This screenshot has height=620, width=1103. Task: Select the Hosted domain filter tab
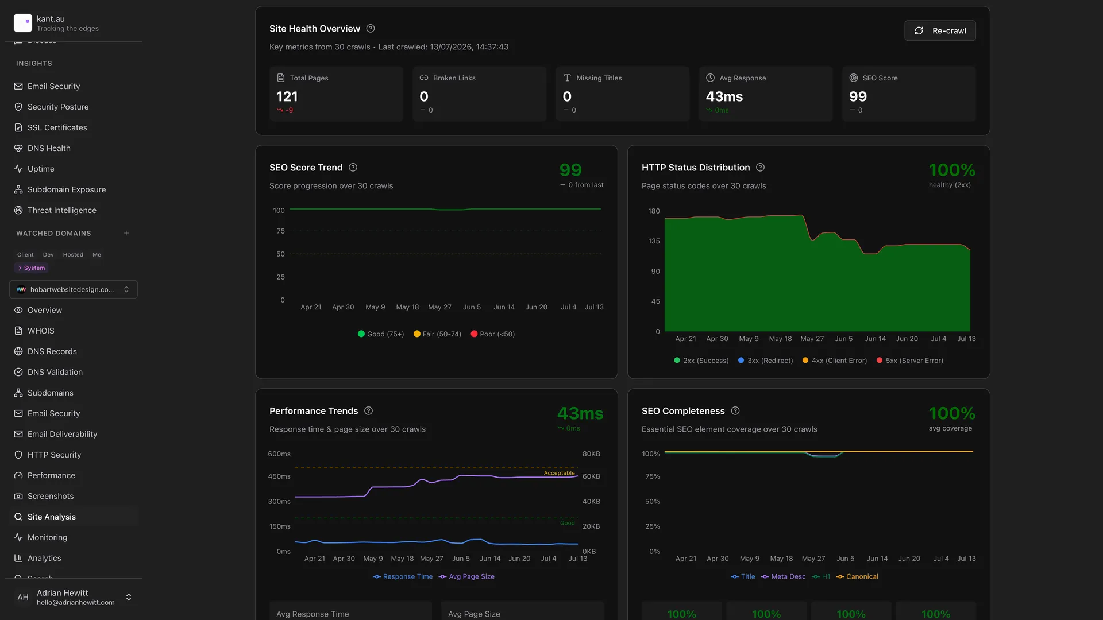73,255
